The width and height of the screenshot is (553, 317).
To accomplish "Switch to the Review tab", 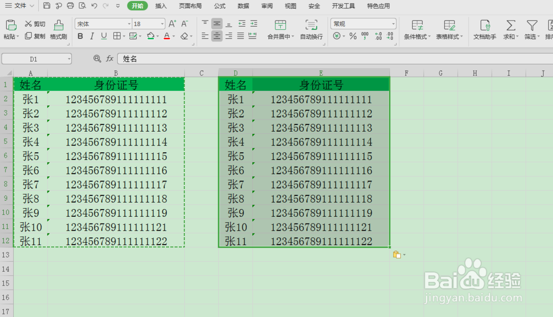I will pyautogui.click(x=267, y=6).
